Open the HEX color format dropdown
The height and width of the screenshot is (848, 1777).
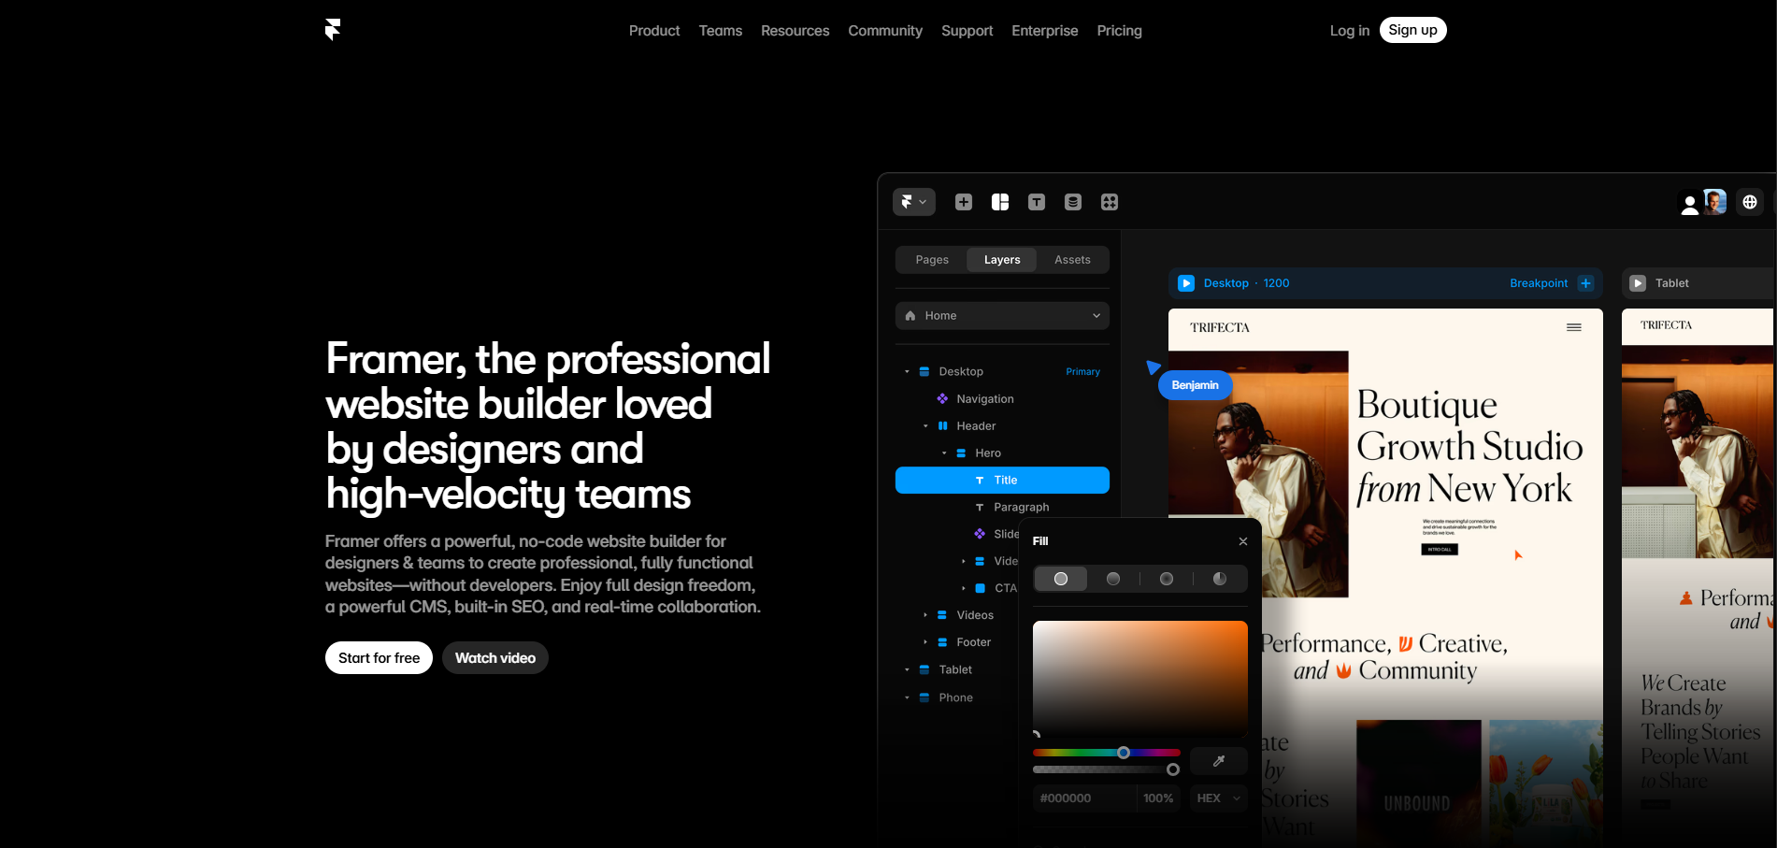pyautogui.click(x=1217, y=798)
